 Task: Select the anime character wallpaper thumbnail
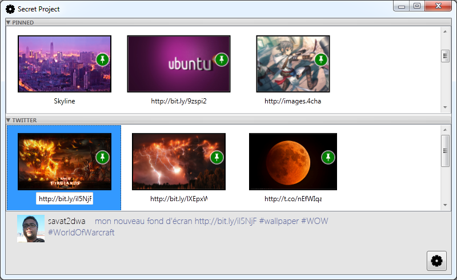[293, 64]
